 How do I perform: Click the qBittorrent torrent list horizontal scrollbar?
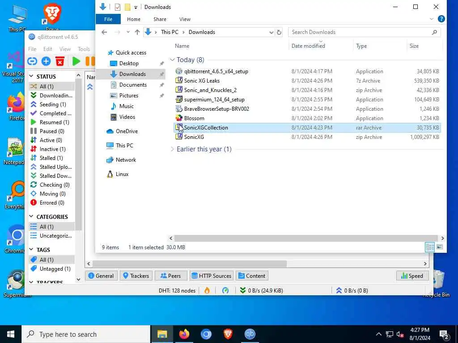[x=189, y=264]
